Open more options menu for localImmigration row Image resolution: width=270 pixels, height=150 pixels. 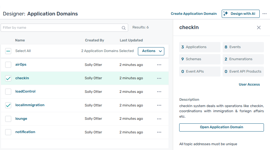pyautogui.click(x=159, y=105)
